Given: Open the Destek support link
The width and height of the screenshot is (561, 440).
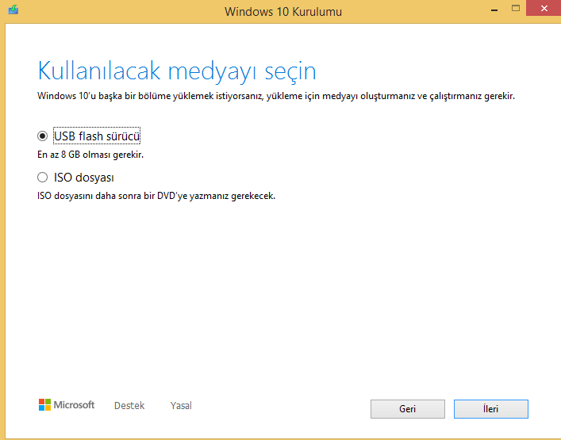Looking at the screenshot, I should [129, 406].
